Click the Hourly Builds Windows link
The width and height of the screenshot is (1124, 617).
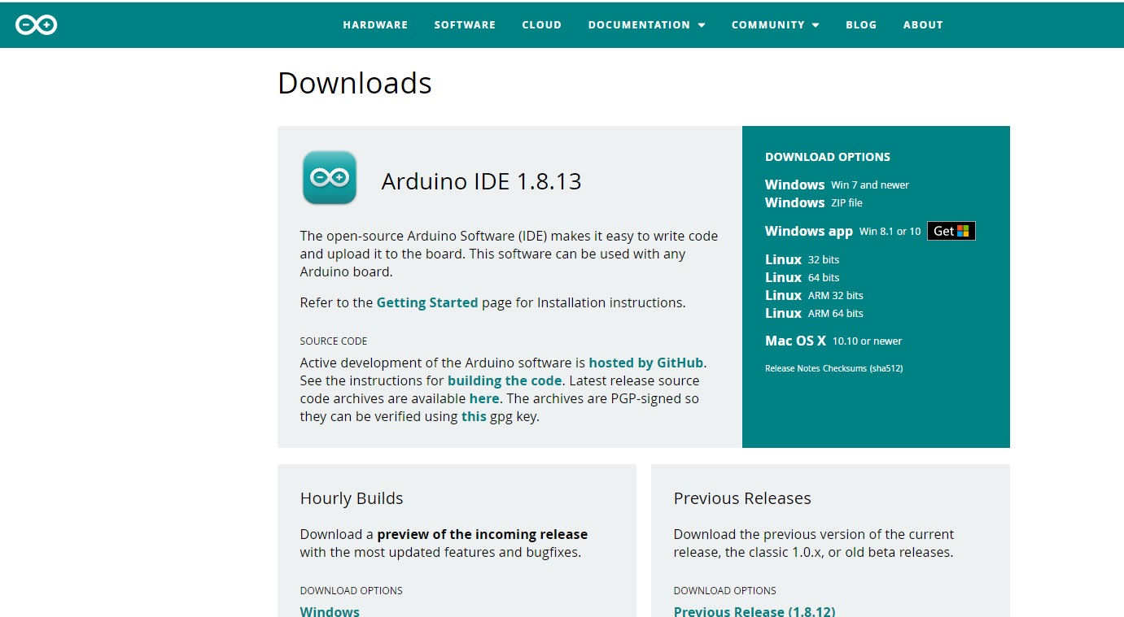point(330,611)
